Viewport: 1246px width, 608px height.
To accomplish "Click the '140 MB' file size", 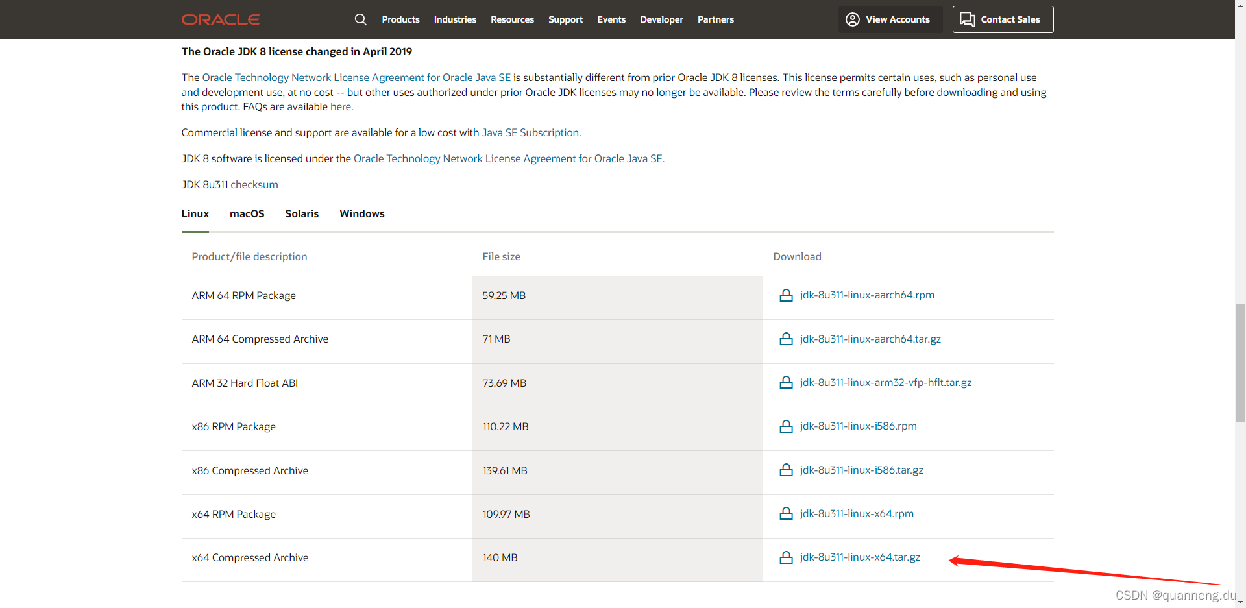I will 500,558.
